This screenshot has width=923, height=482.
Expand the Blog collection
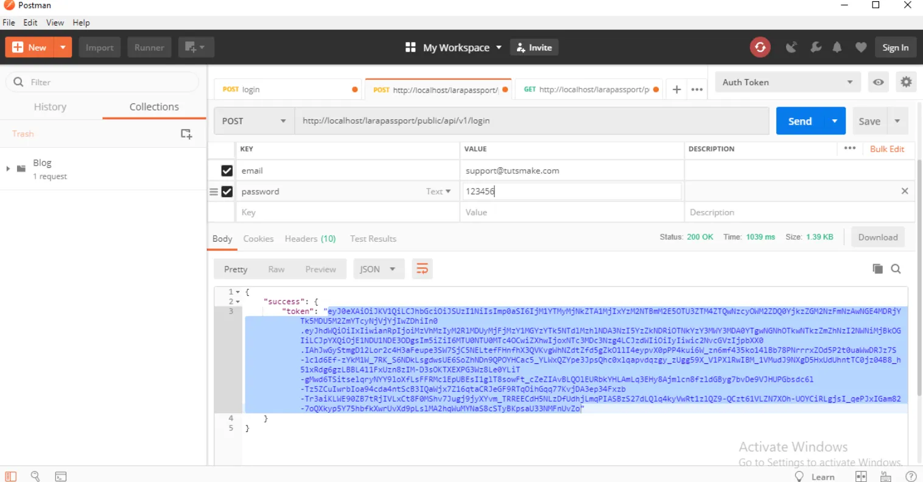pyautogui.click(x=8, y=169)
